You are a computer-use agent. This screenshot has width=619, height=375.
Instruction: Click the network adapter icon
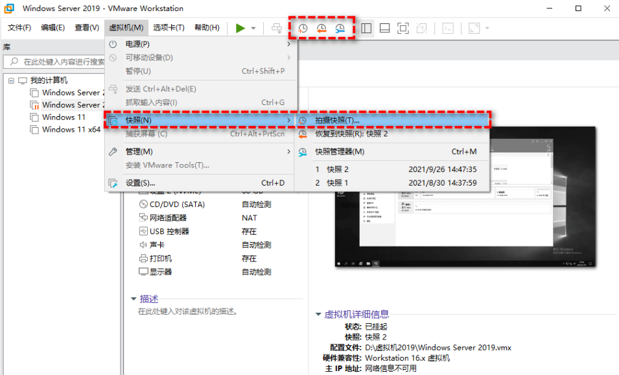coord(143,217)
